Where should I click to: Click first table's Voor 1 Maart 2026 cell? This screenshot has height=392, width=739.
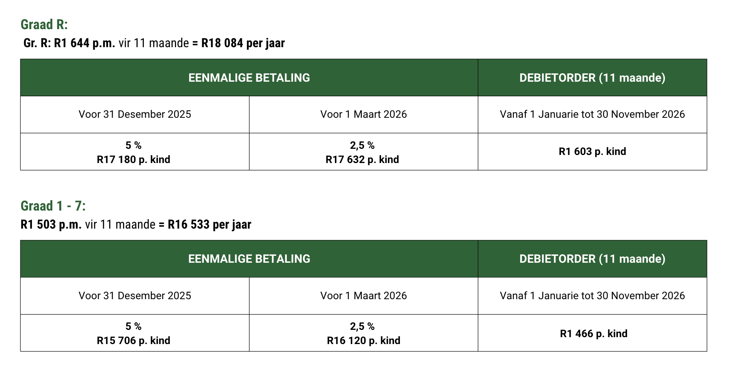[x=363, y=114]
